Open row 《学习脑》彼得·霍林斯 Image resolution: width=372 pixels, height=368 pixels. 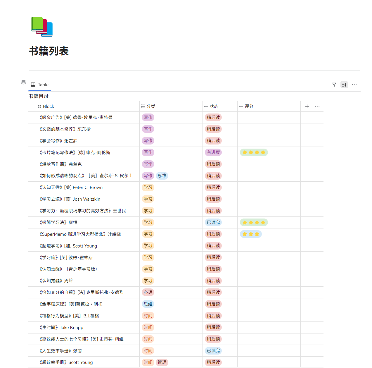pyautogui.click(x=66, y=258)
